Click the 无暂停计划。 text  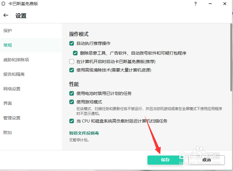pos(79,140)
